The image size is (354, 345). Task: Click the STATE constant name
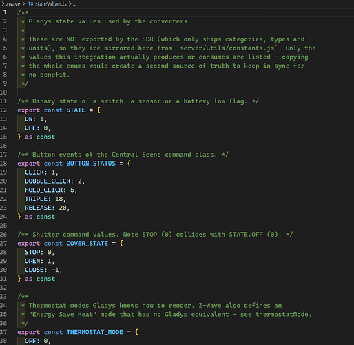pyautogui.click(x=76, y=110)
